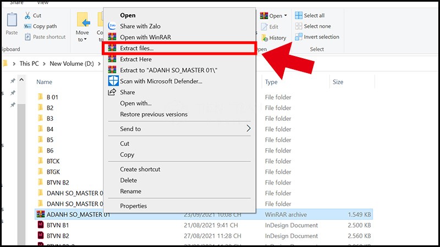Expand the This PC breadcrumb chevron
This screenshot has width=440, height=247.
tap(44, 64)
